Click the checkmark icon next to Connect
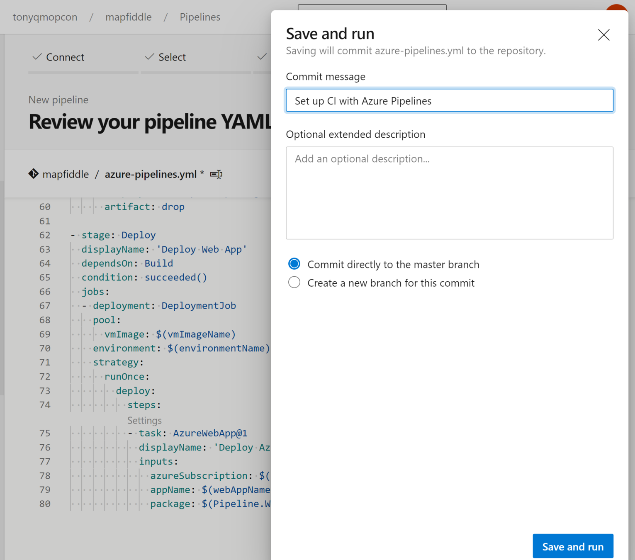The image size is (635, 560). [37, 57]
